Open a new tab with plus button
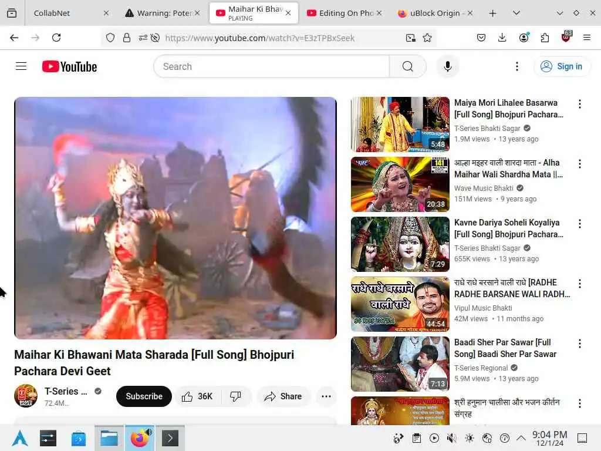601x451 pixels. coord(493,13)
